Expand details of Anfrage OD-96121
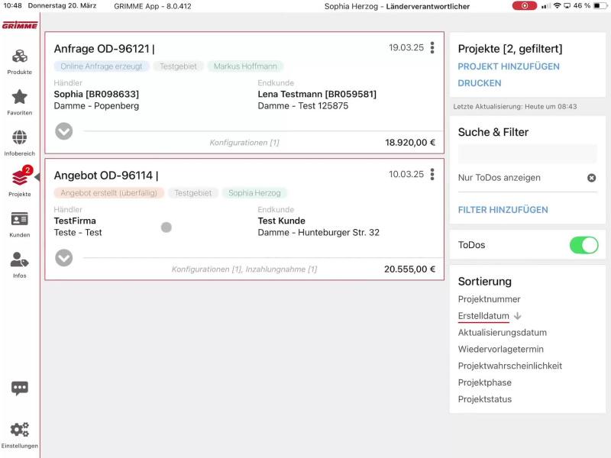The height and width of the screenshot is (458, 611). (64, 131)
